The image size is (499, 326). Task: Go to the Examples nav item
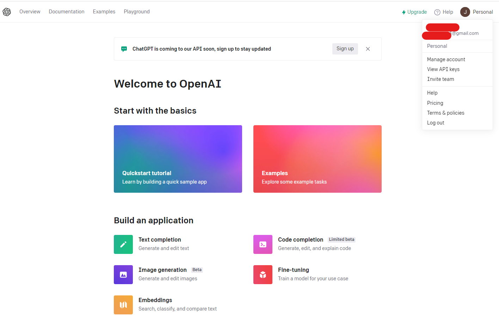click(x=104, y=12)
